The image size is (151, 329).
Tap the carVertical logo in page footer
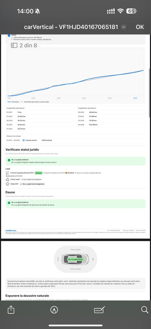point(11,231)
